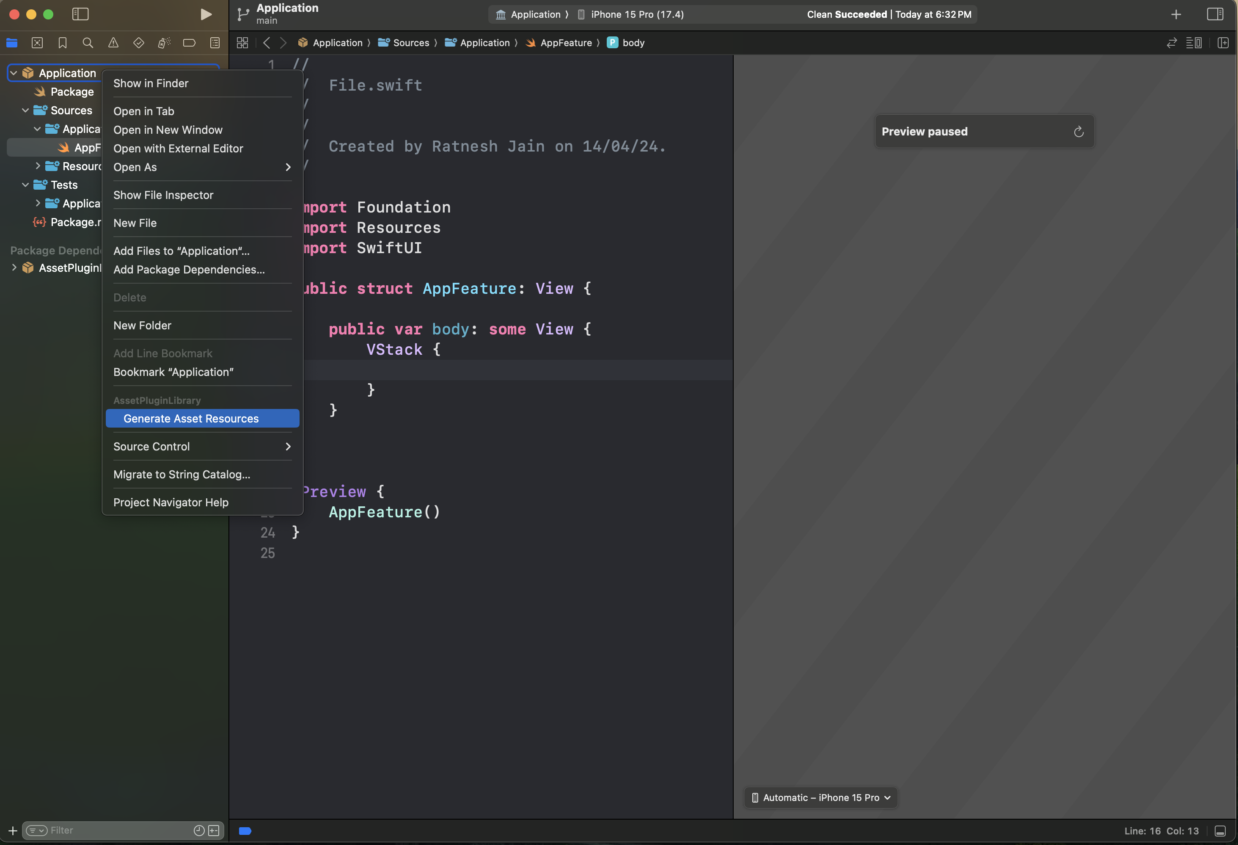Choose iPhone 15 Pro (17.4) destination
Image resolution: width=1238 pixels, height=845 pixels.
tap(631, 14)
